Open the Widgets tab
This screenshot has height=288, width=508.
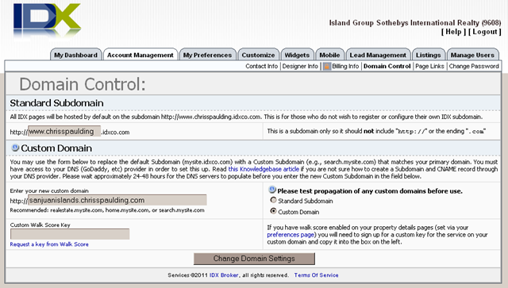coord(297,55)
